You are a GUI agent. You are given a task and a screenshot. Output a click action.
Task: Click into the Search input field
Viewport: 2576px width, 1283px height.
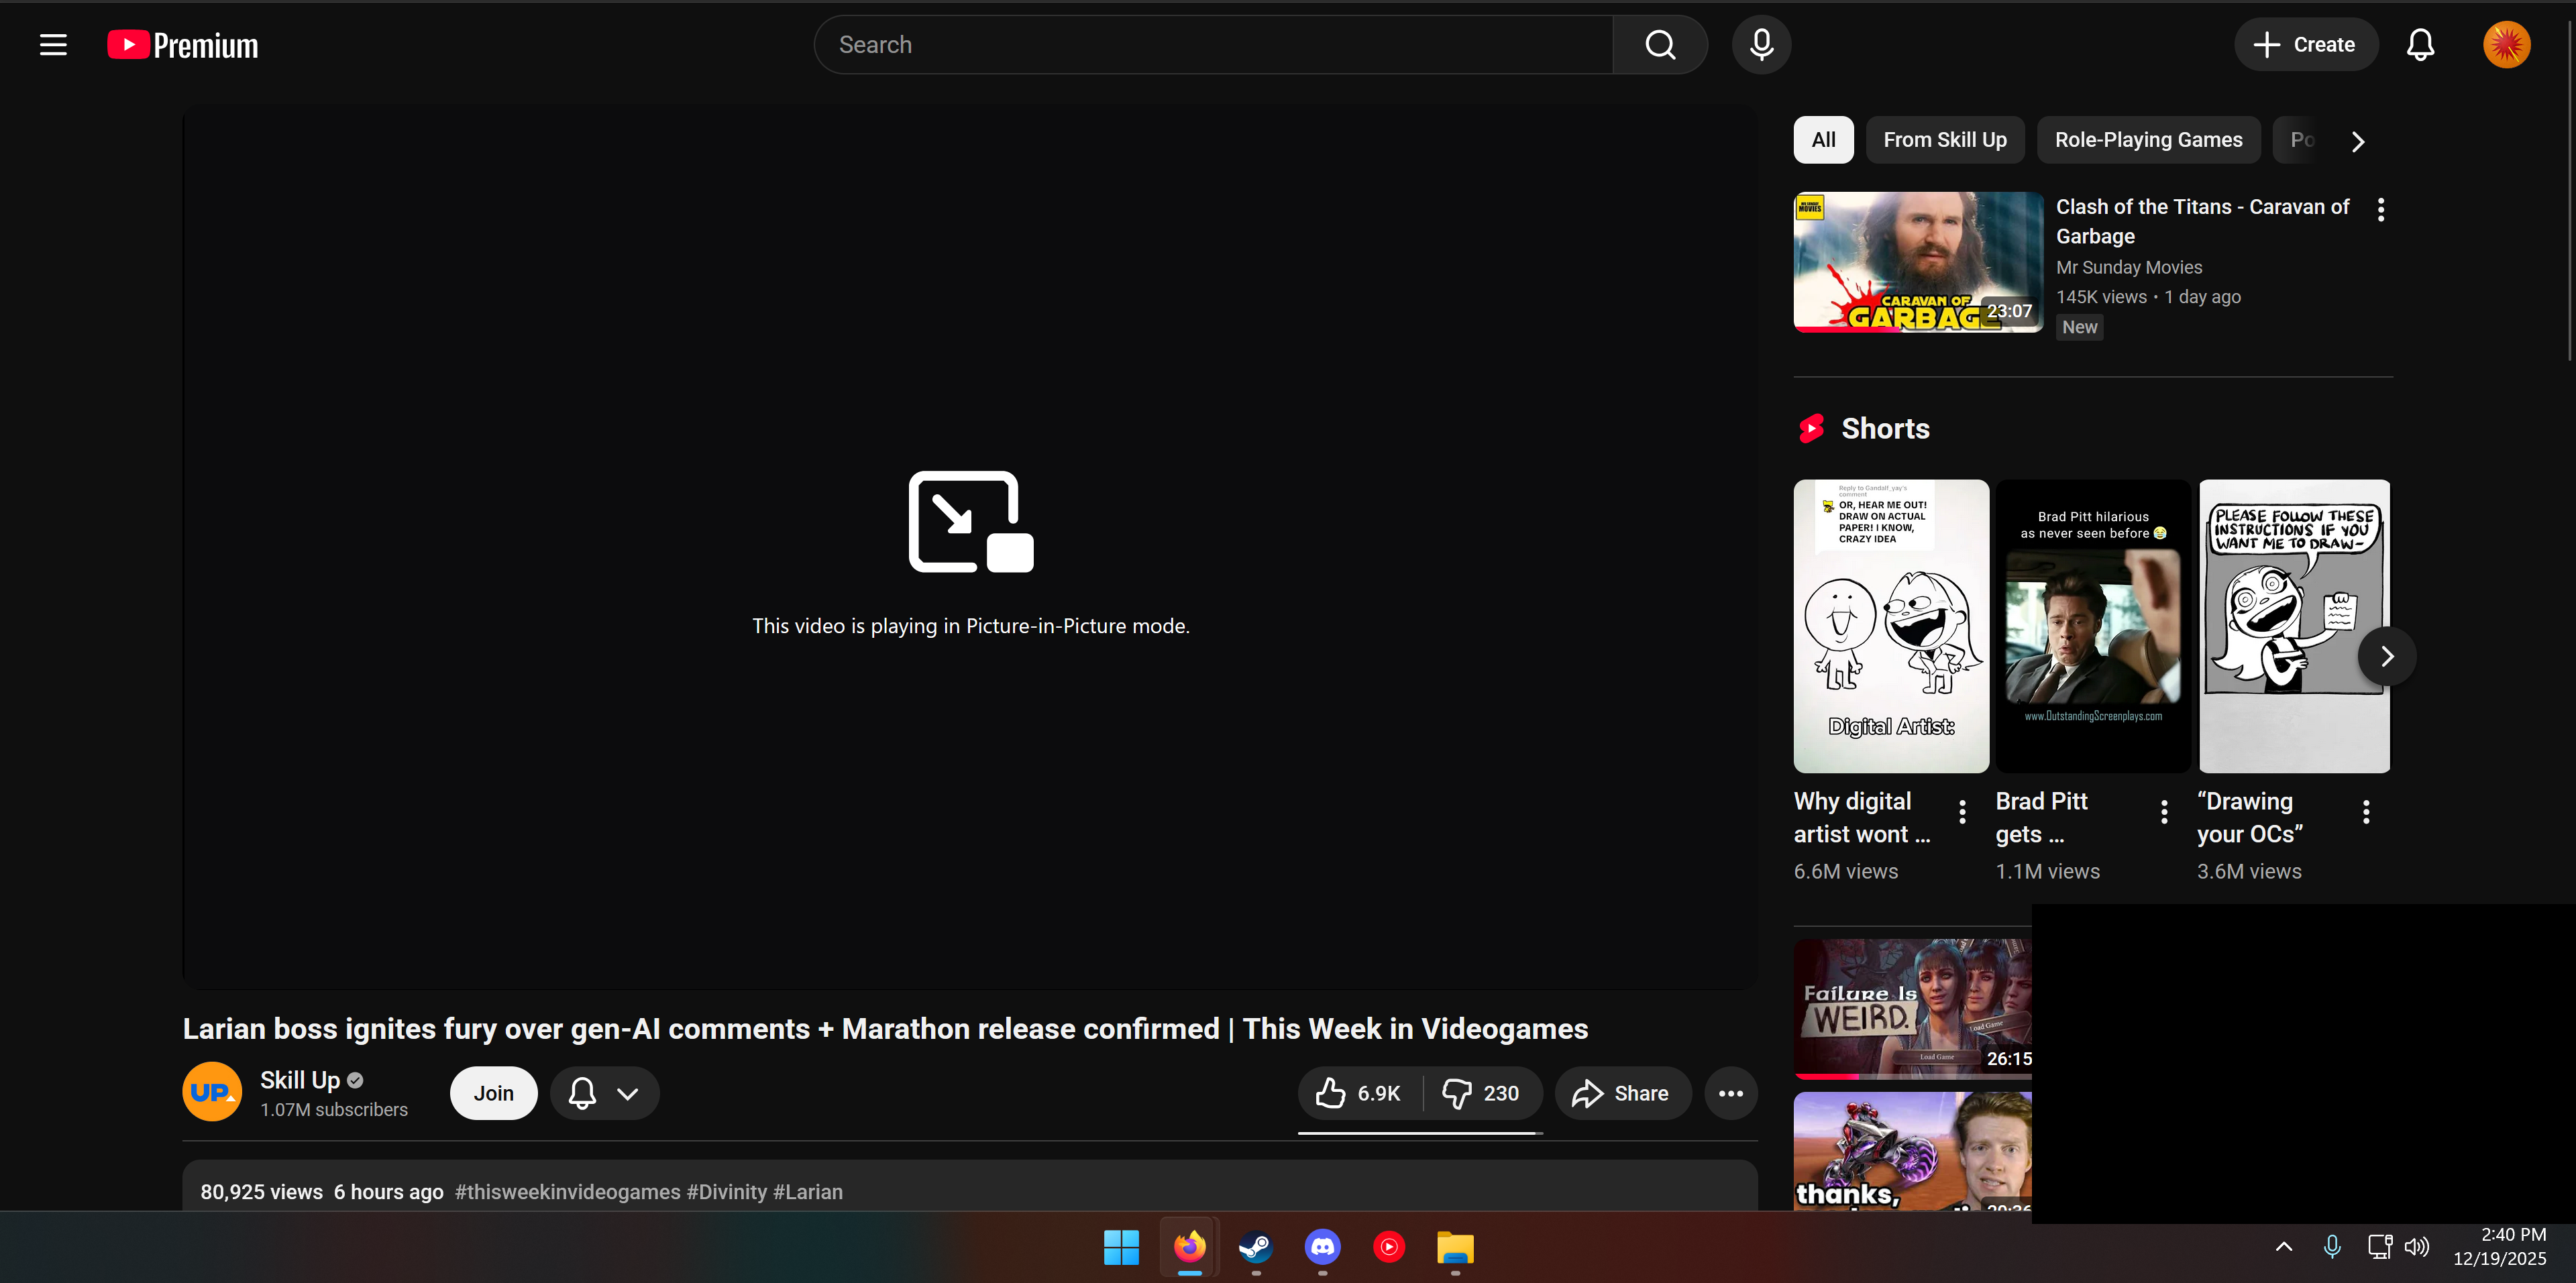(1212, 45)
